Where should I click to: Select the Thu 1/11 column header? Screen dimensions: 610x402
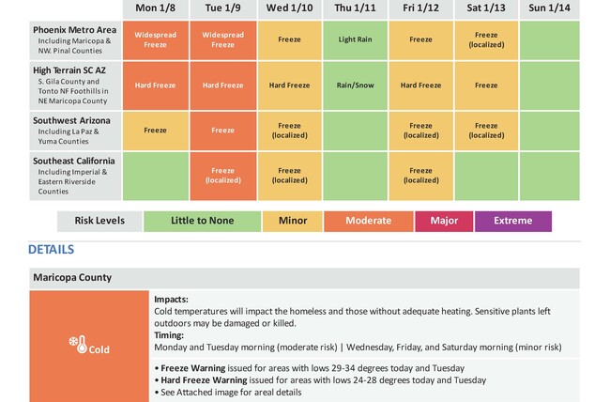355,9
